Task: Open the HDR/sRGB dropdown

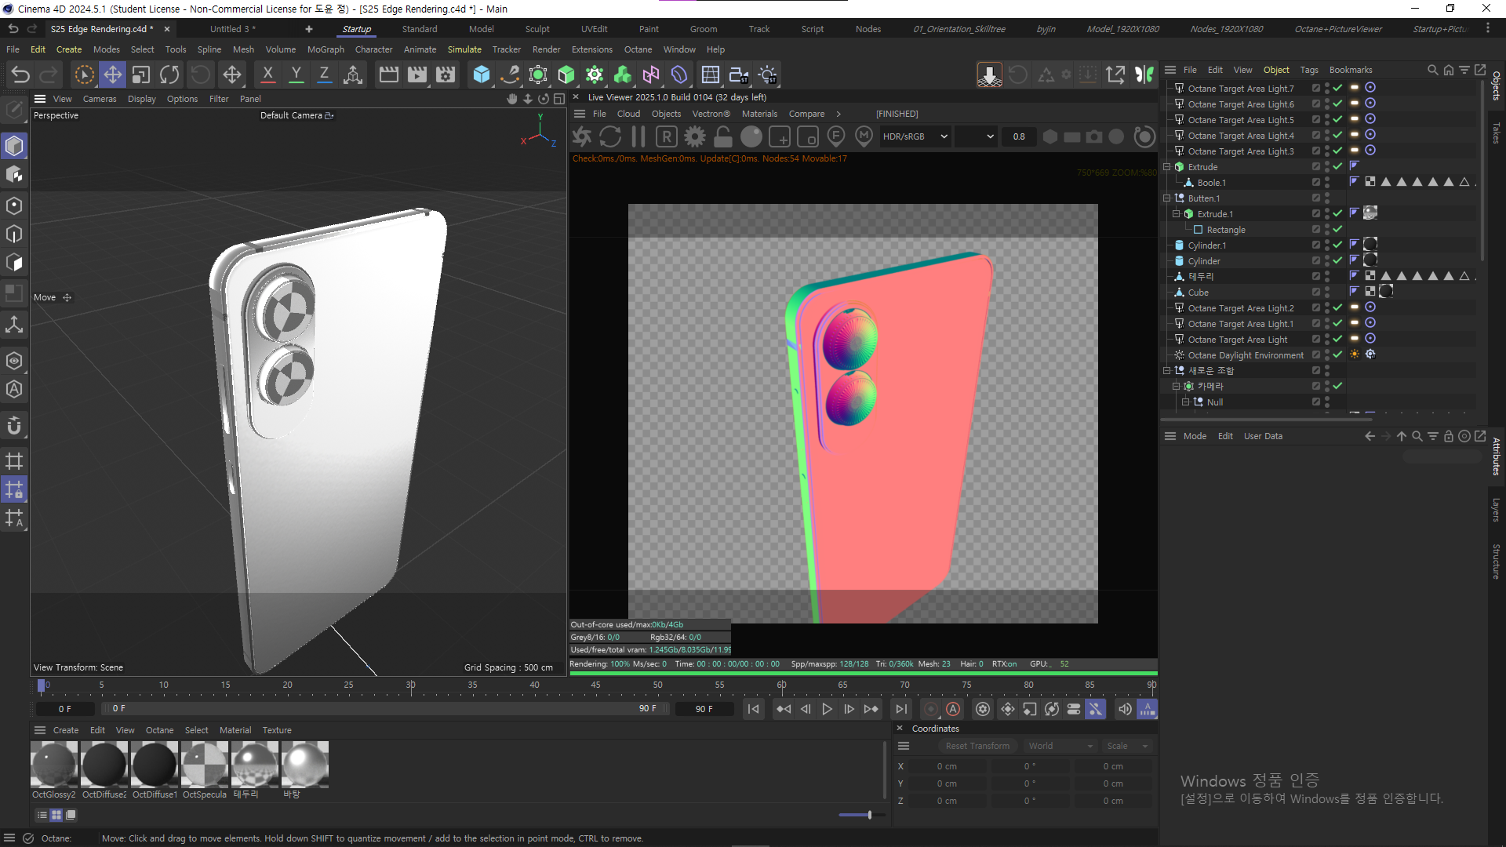Action: [x=915, y=136]
